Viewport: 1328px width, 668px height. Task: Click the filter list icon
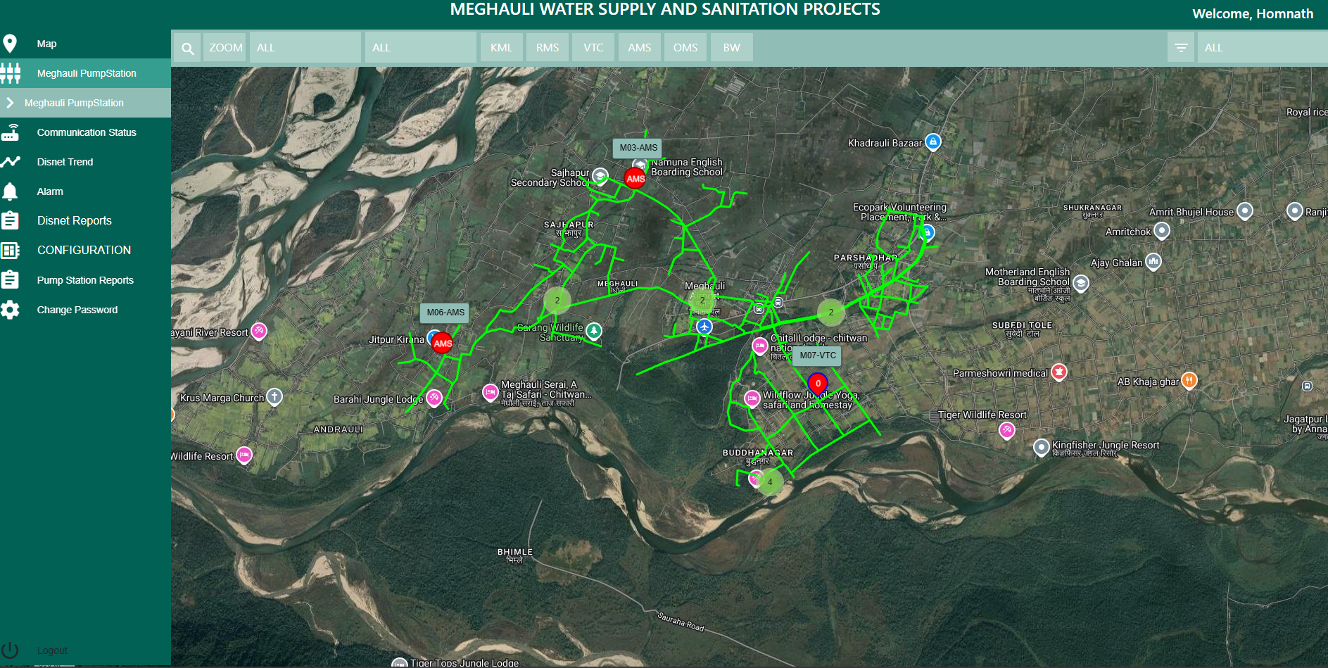(x=1181, y=48)
